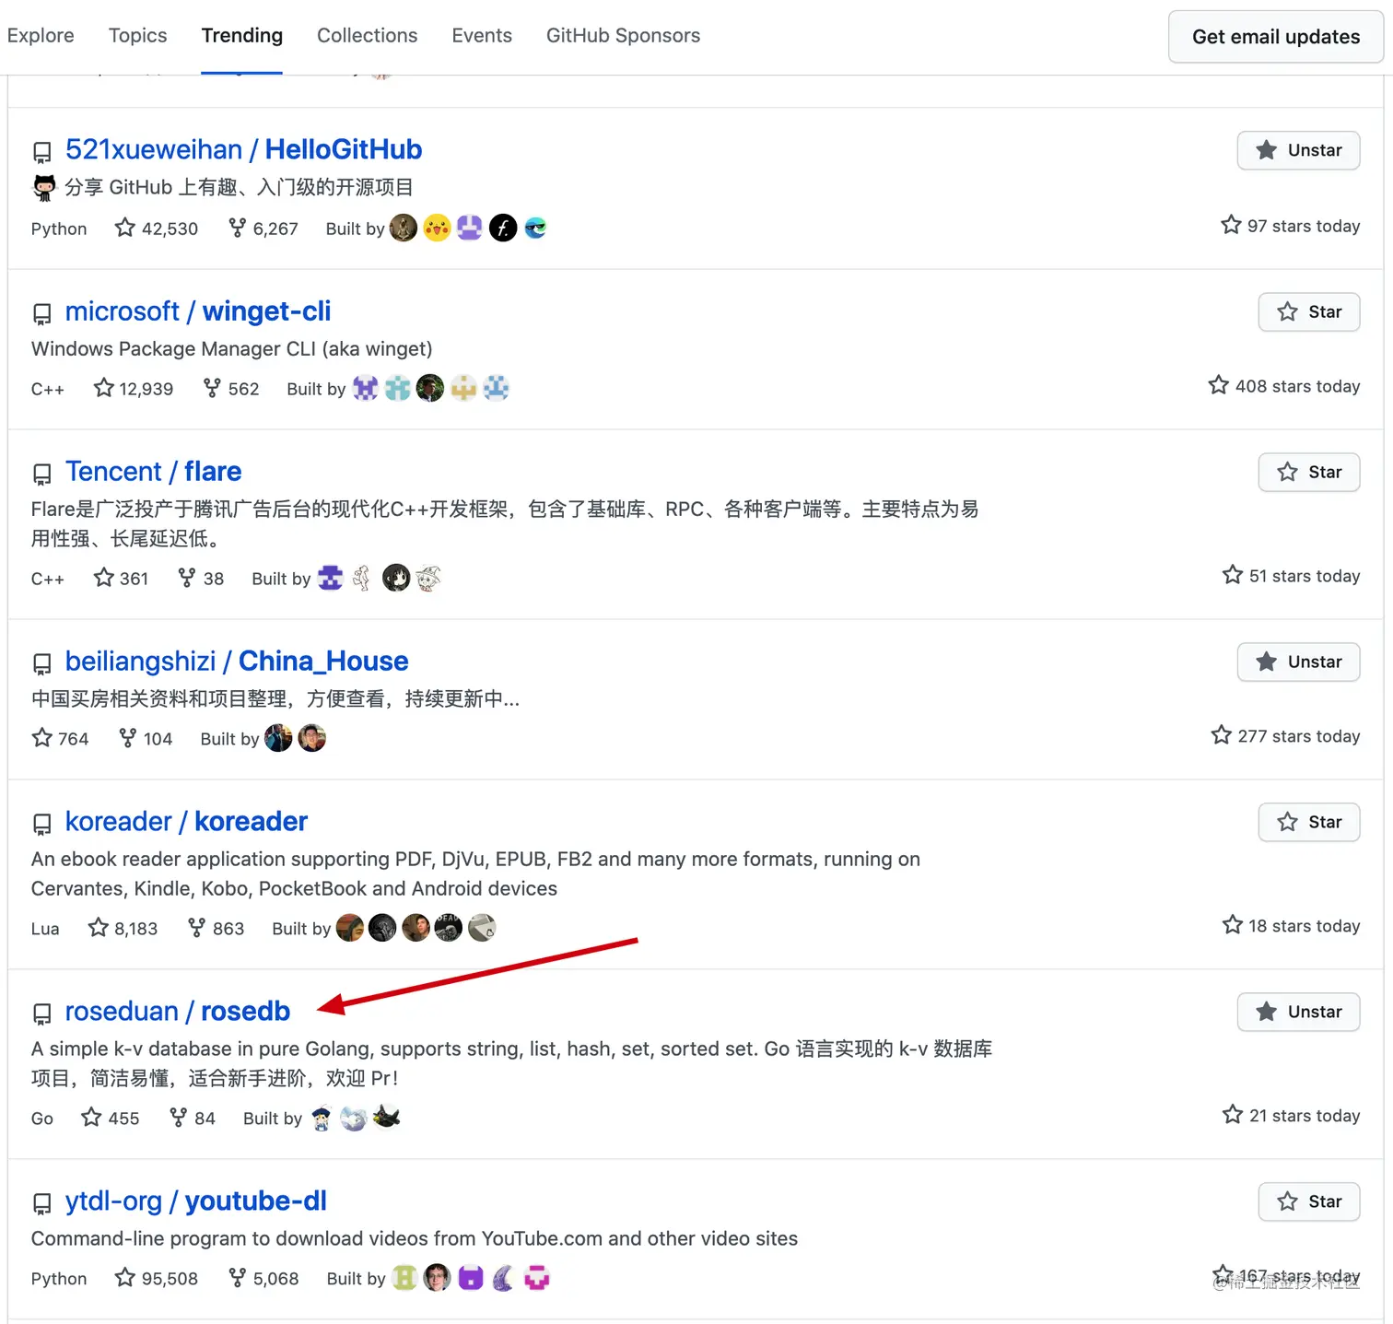
Task: Click first contributor avatar of rosedb
Action: click(322, 1118)
